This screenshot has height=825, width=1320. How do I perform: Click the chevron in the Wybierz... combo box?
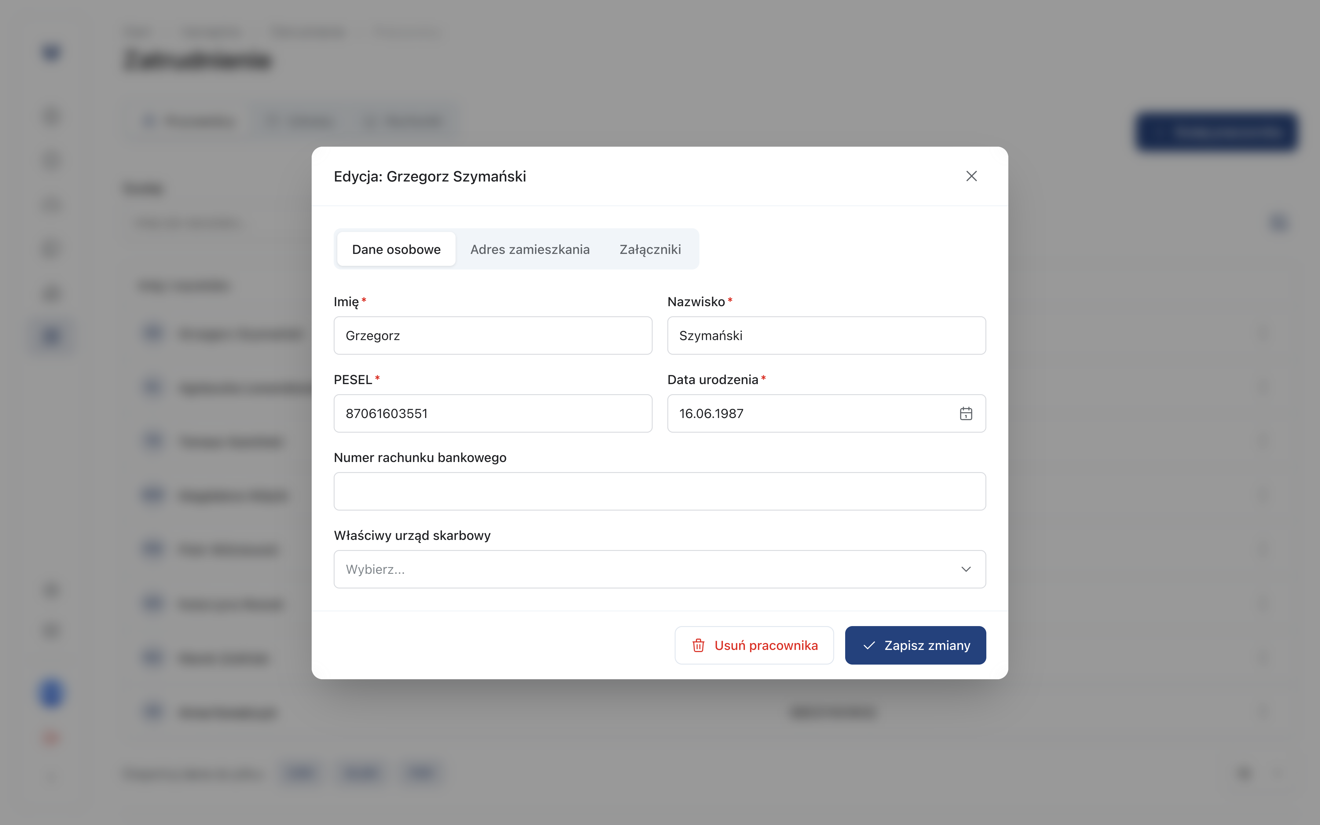(x=966, y=569)
